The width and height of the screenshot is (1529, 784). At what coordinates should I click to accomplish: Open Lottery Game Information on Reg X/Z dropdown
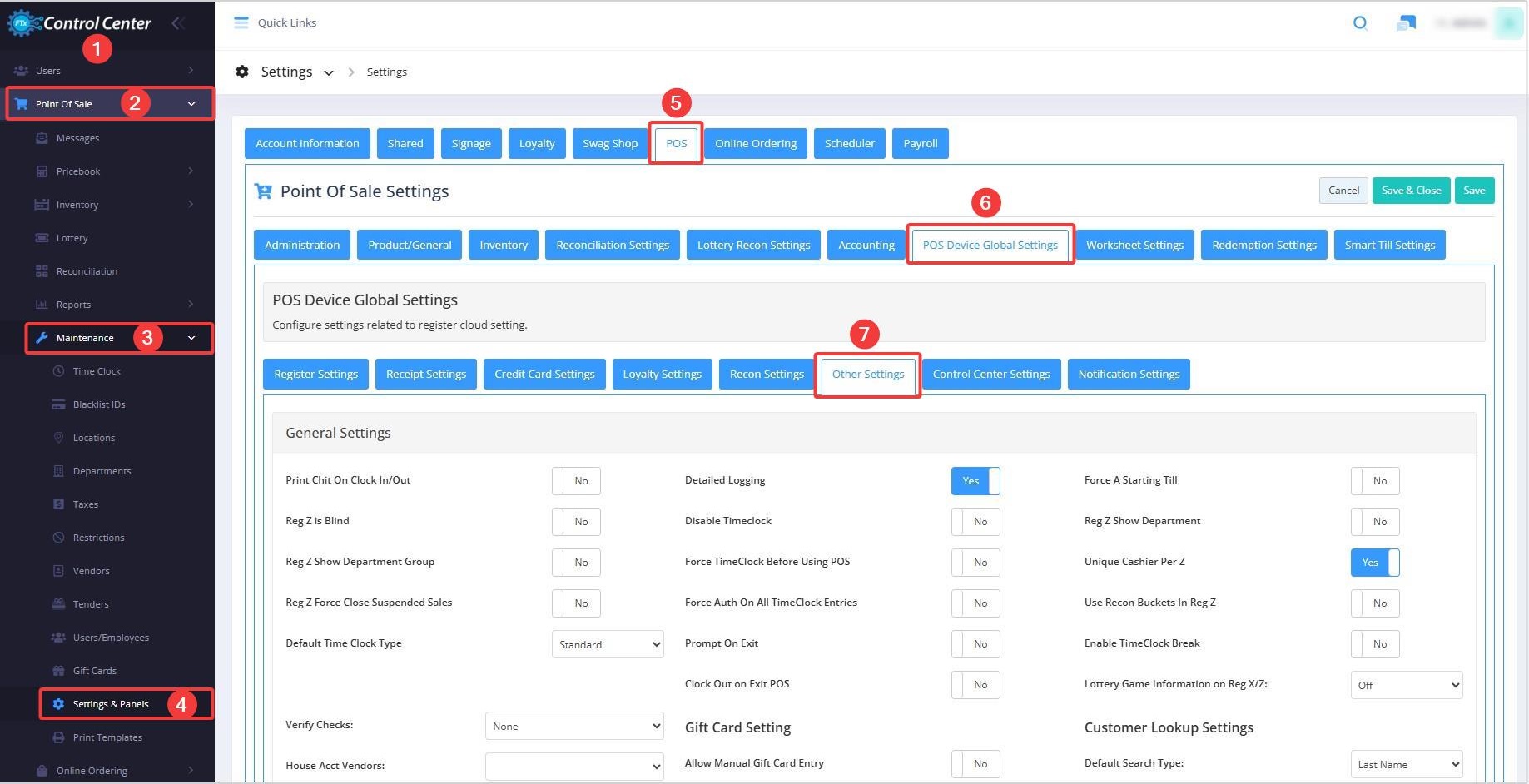pyautogui.click(x=1406, y=685)
